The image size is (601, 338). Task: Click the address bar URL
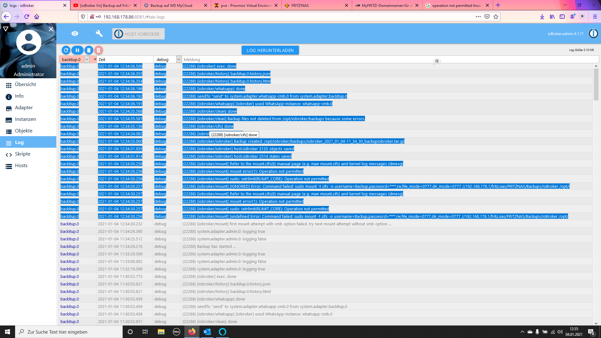coord(134,17)
